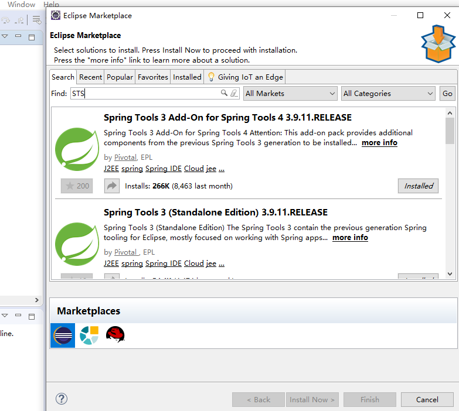Click the lightbulb icon on IoT tab
459x411 pixels.
click(x=211, y=77)
